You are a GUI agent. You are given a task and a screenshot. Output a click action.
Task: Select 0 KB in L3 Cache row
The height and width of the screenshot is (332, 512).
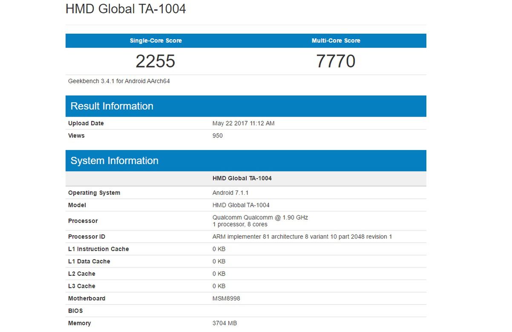(x=219, y=286)
